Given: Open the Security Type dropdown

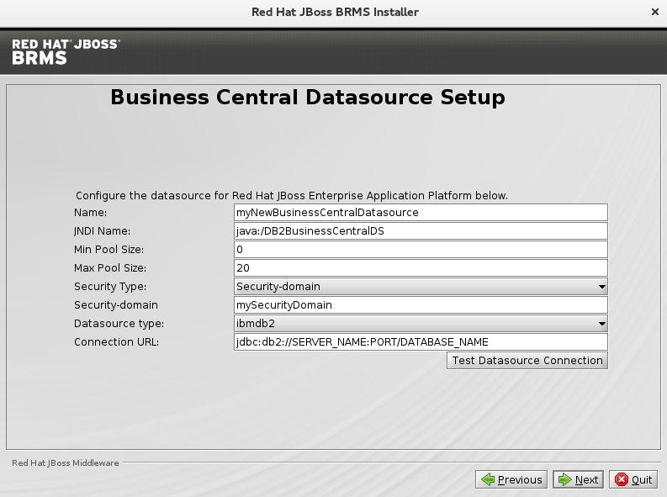Looking at the screenshot, I should click(x=421, y=287).
